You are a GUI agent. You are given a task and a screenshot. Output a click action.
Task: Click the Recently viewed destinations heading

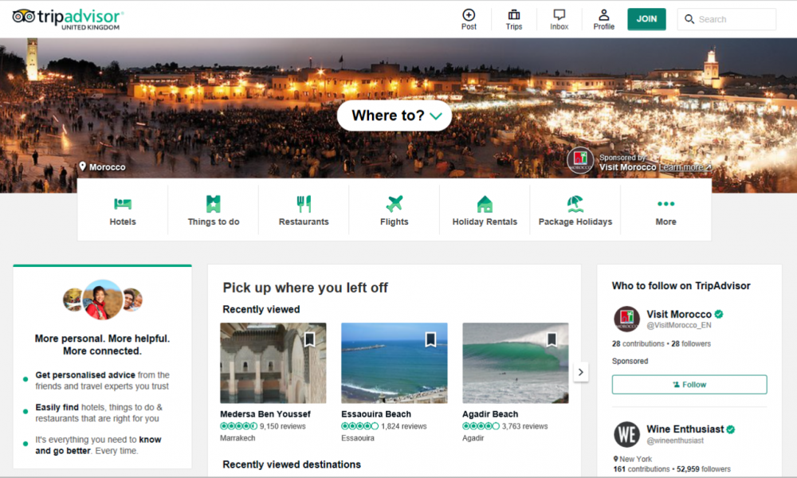point(292,464)
